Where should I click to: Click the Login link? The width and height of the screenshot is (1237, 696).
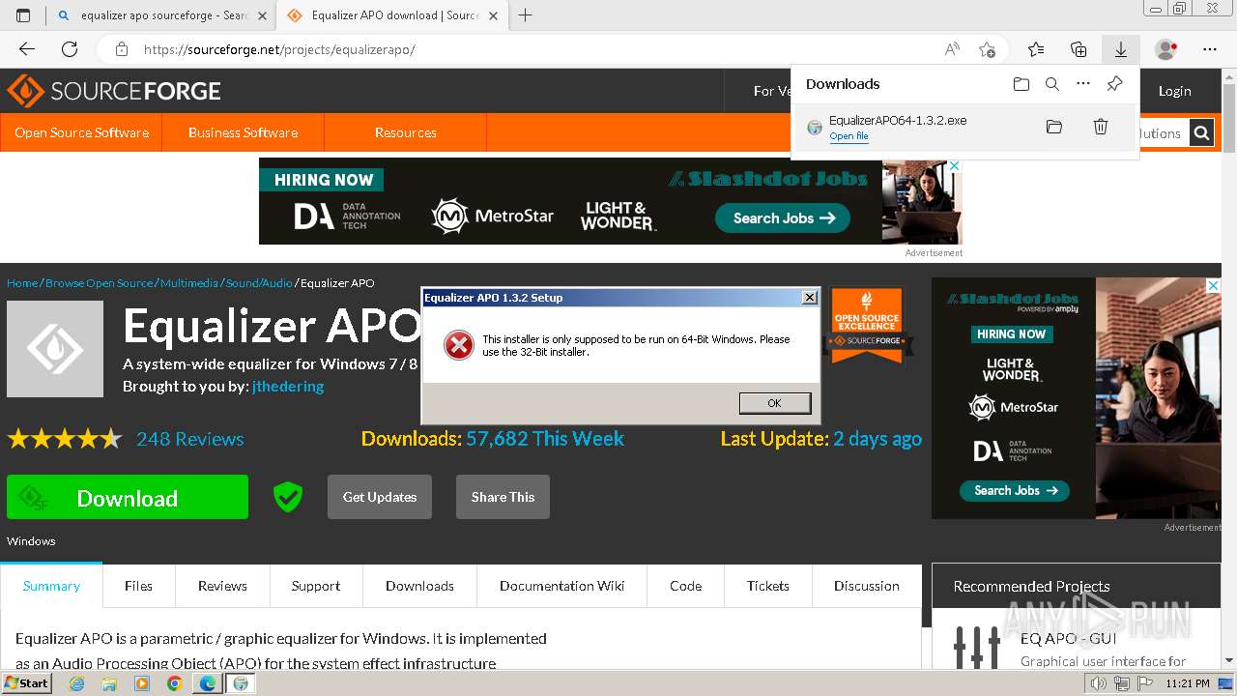[x=1174, y=91]
